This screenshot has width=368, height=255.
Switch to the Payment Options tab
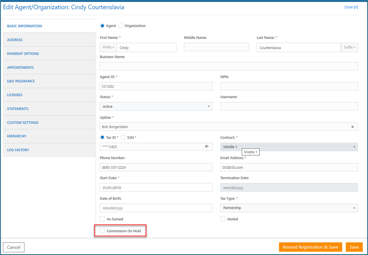click(23, 54)
